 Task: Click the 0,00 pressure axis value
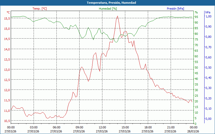pyautogui.click(x=208, y=119)
